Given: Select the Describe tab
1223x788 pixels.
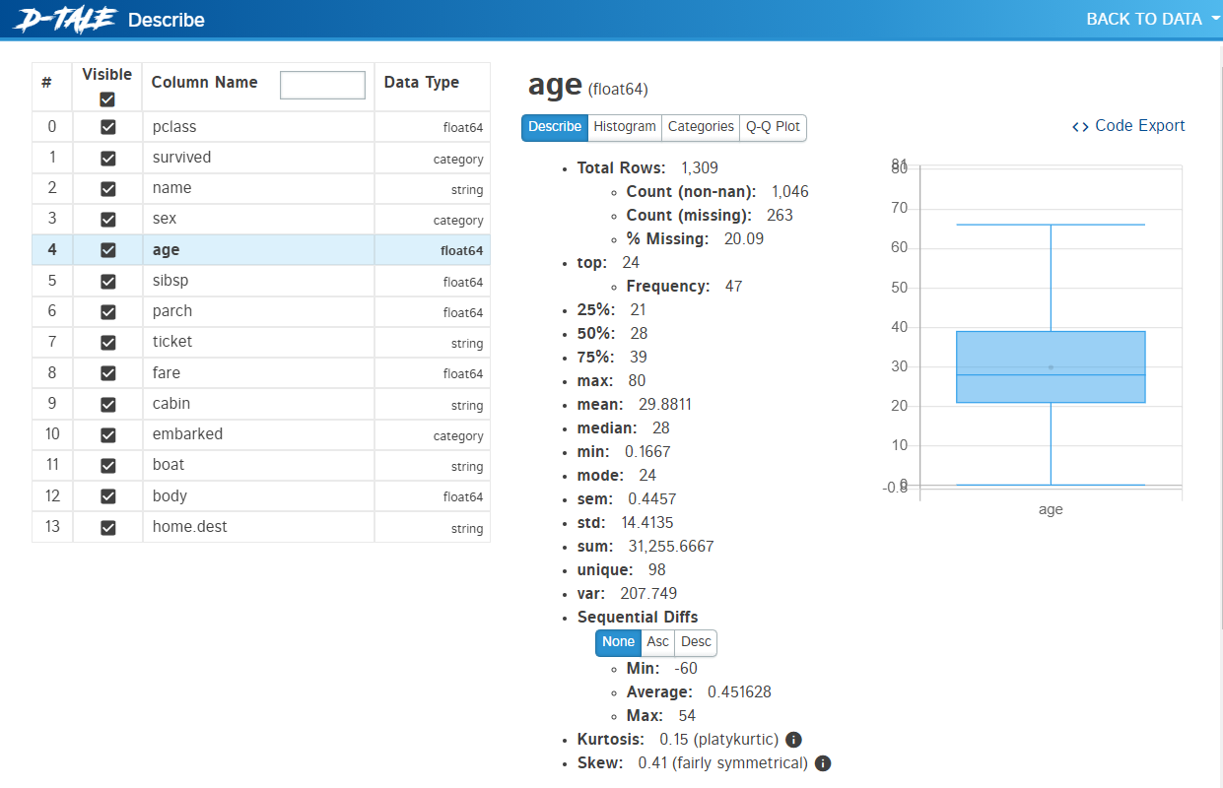Looking at the screenshot, I should tap(555, 127).
